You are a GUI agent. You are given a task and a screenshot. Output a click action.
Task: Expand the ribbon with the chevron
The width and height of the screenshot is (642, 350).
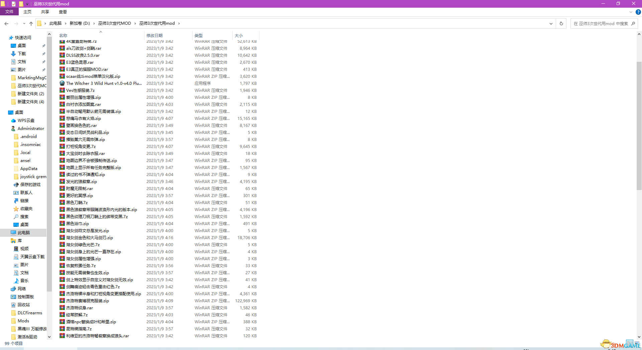coord(631,12)
